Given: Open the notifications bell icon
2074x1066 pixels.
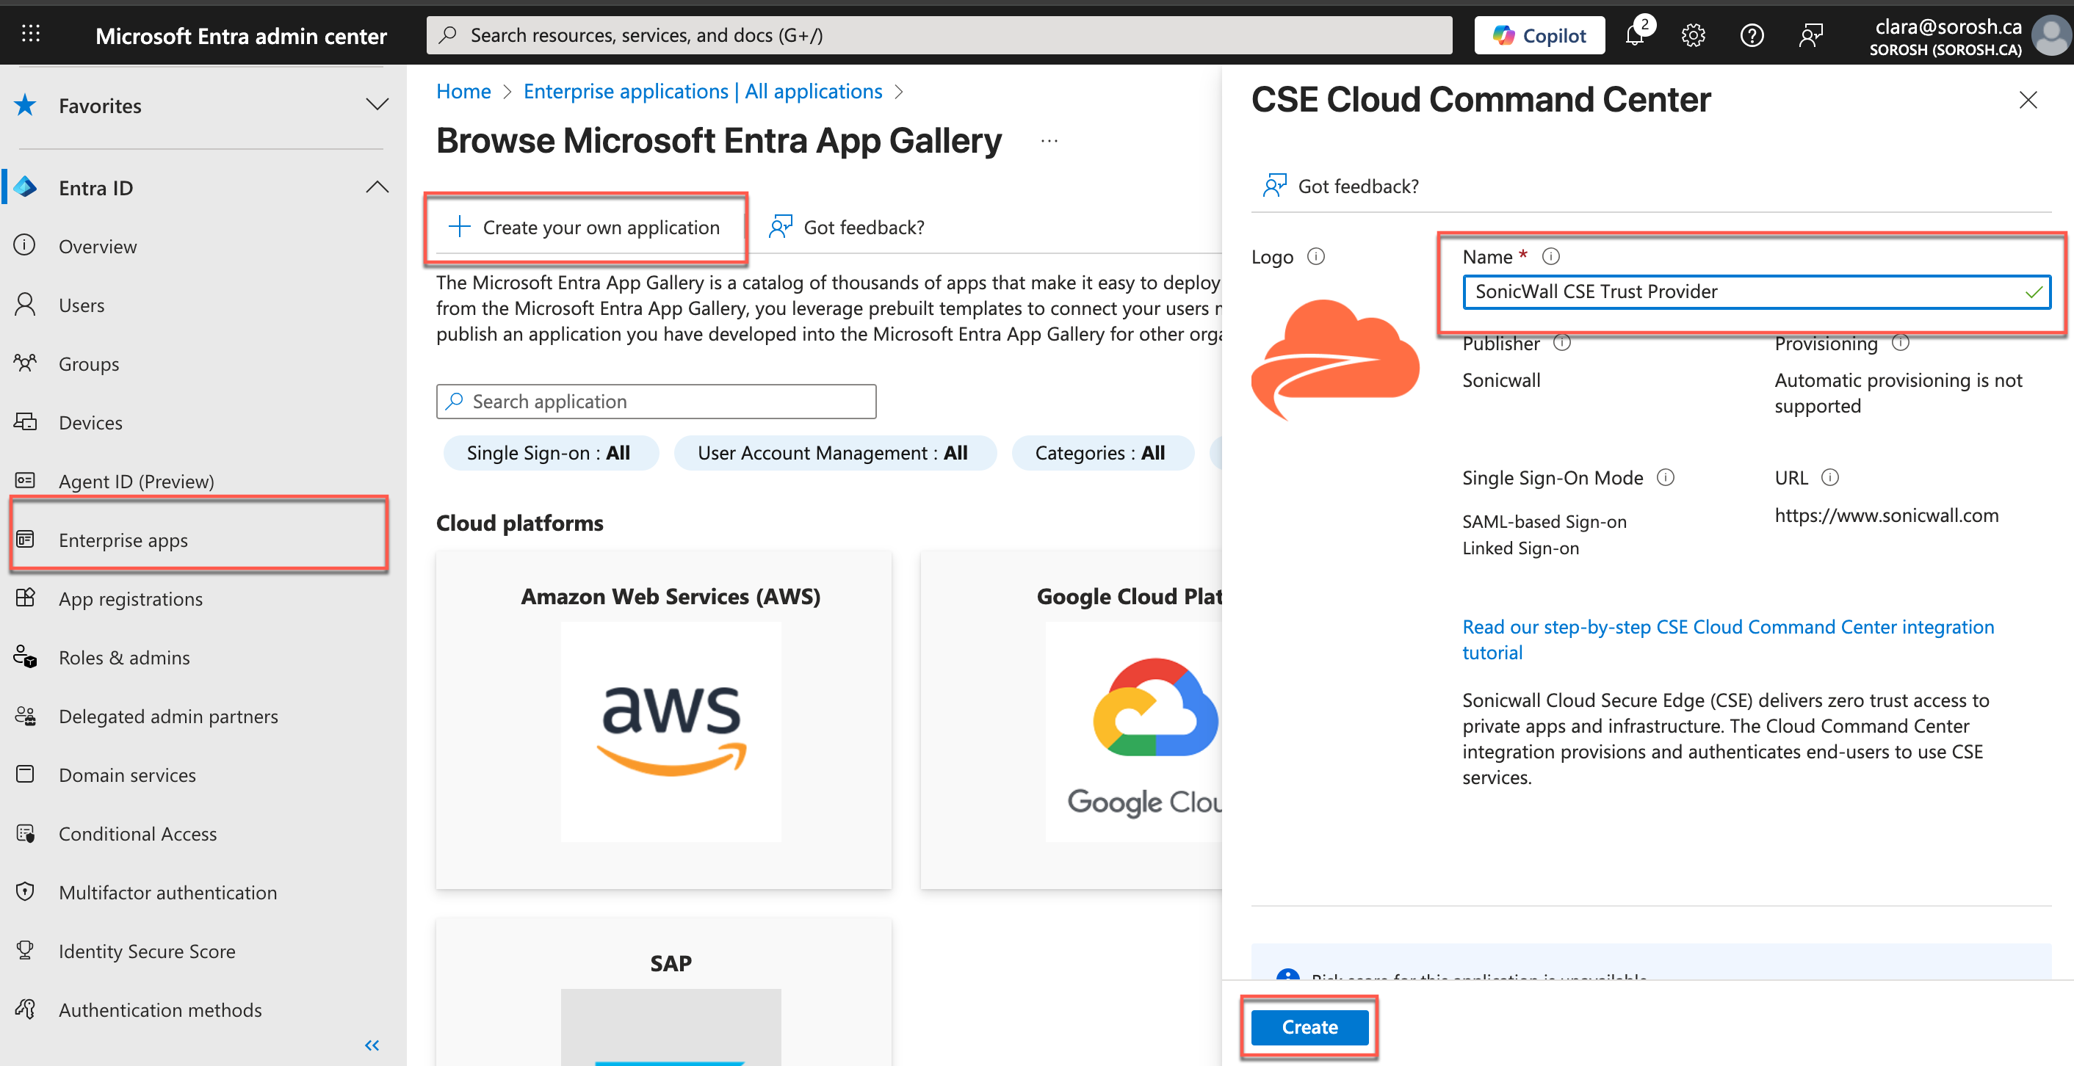Looking at the screenshot, I should (1636, 35).
